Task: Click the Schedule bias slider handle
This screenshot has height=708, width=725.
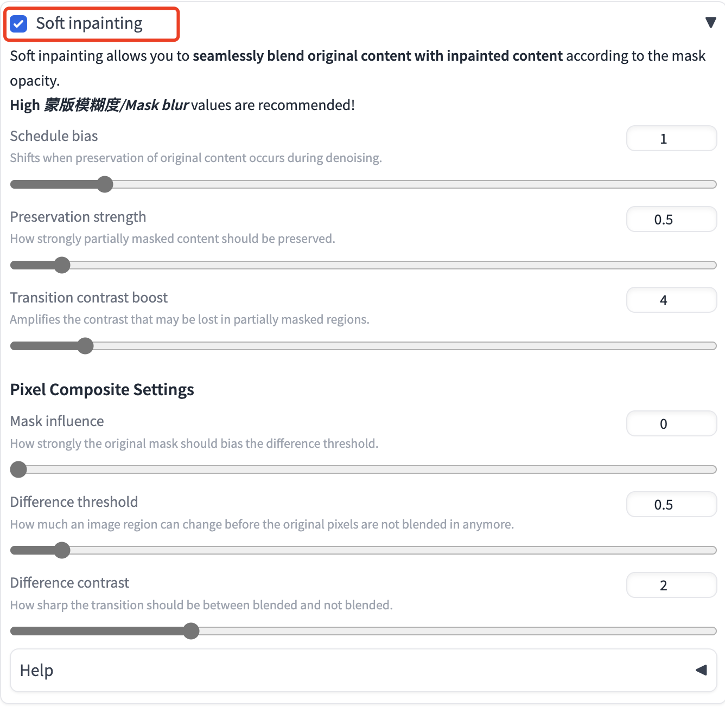Action: pos(105,184)
